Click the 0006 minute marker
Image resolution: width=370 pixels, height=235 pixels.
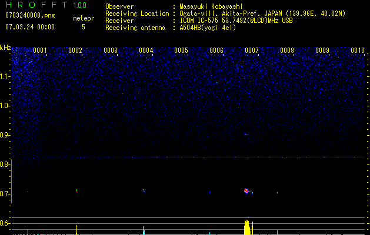pyautogui.click(x=216, y=51)
